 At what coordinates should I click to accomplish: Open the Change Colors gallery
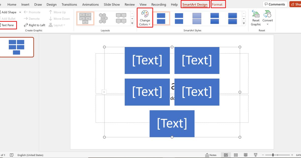(145, 18)
